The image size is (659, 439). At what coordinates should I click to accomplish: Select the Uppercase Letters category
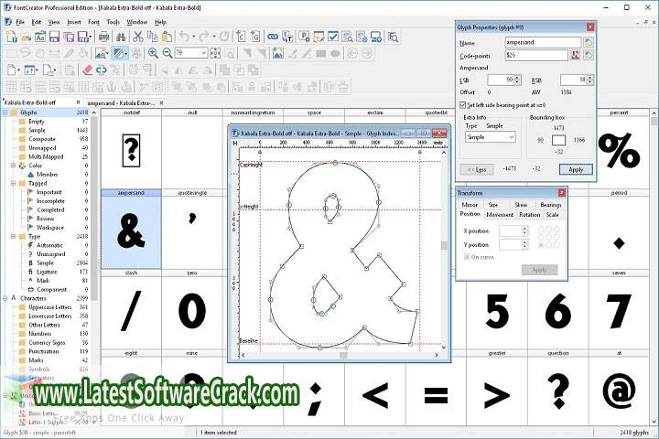point(50,307)
